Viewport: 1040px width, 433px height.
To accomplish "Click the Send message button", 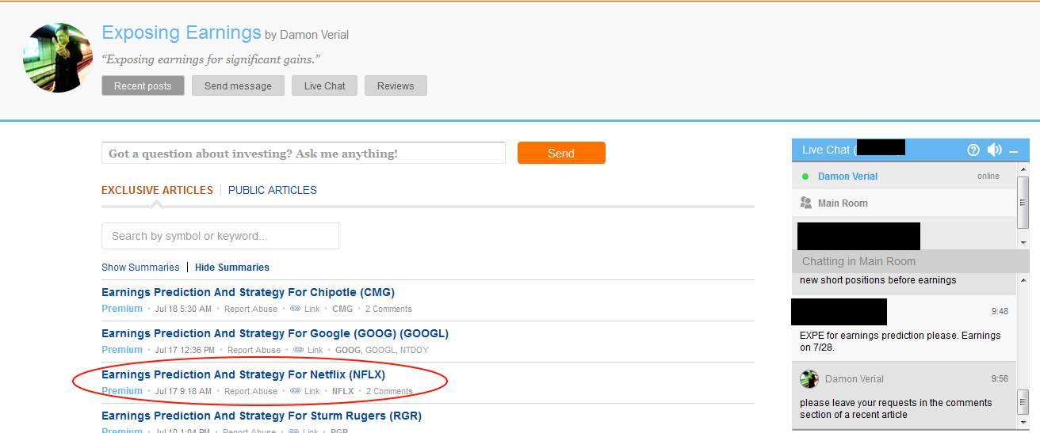I will click(x=238, y=85).
